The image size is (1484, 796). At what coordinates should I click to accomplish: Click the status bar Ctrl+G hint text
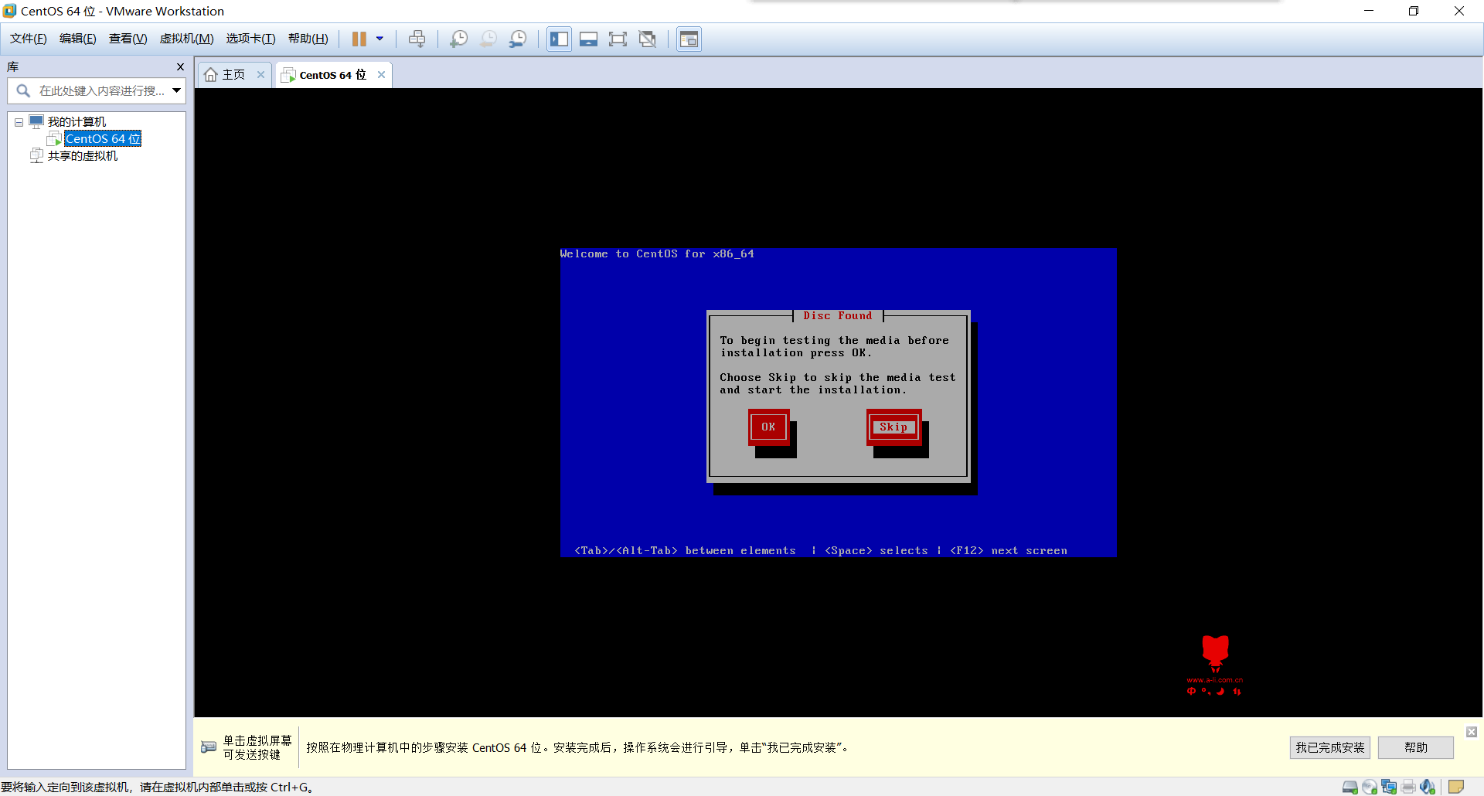[157, 787]
